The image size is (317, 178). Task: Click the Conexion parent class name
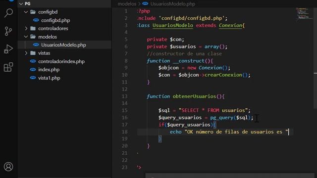pyautogui.click(x=230, y=25)
